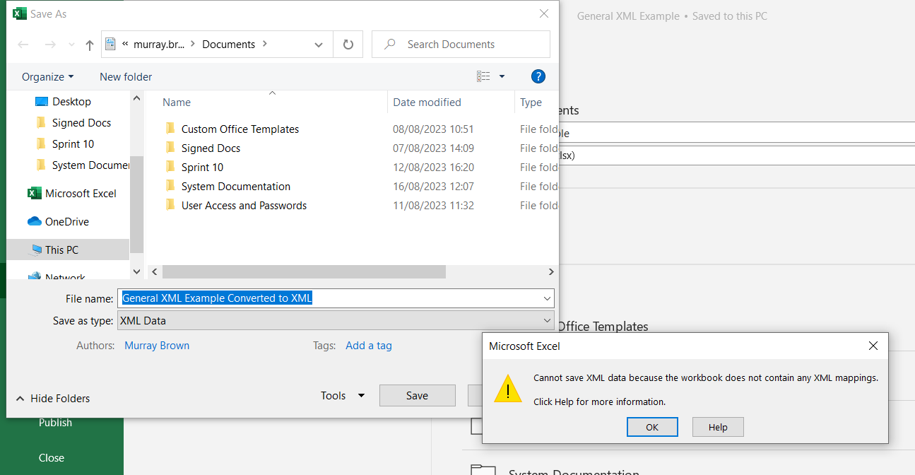The height and width of the screenshot is (475, 915).
Task: Click Help button in the warning dialog
Action: pyautogui.click(x=717, y=427)
